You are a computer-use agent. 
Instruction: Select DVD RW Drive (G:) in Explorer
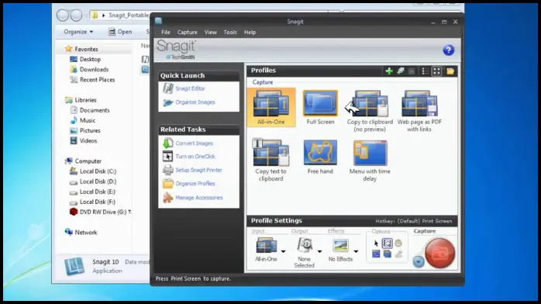pos(100,212)
